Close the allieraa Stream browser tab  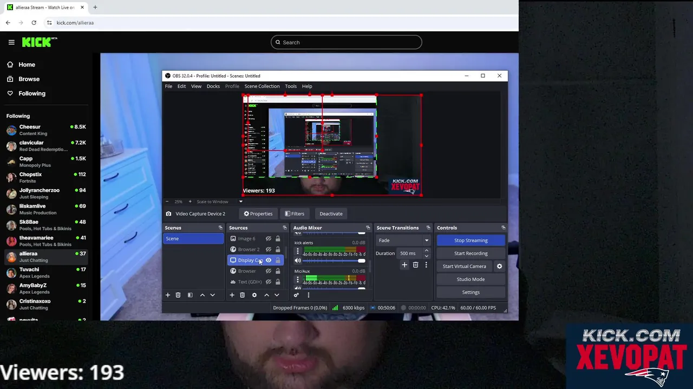coord(82,8)
